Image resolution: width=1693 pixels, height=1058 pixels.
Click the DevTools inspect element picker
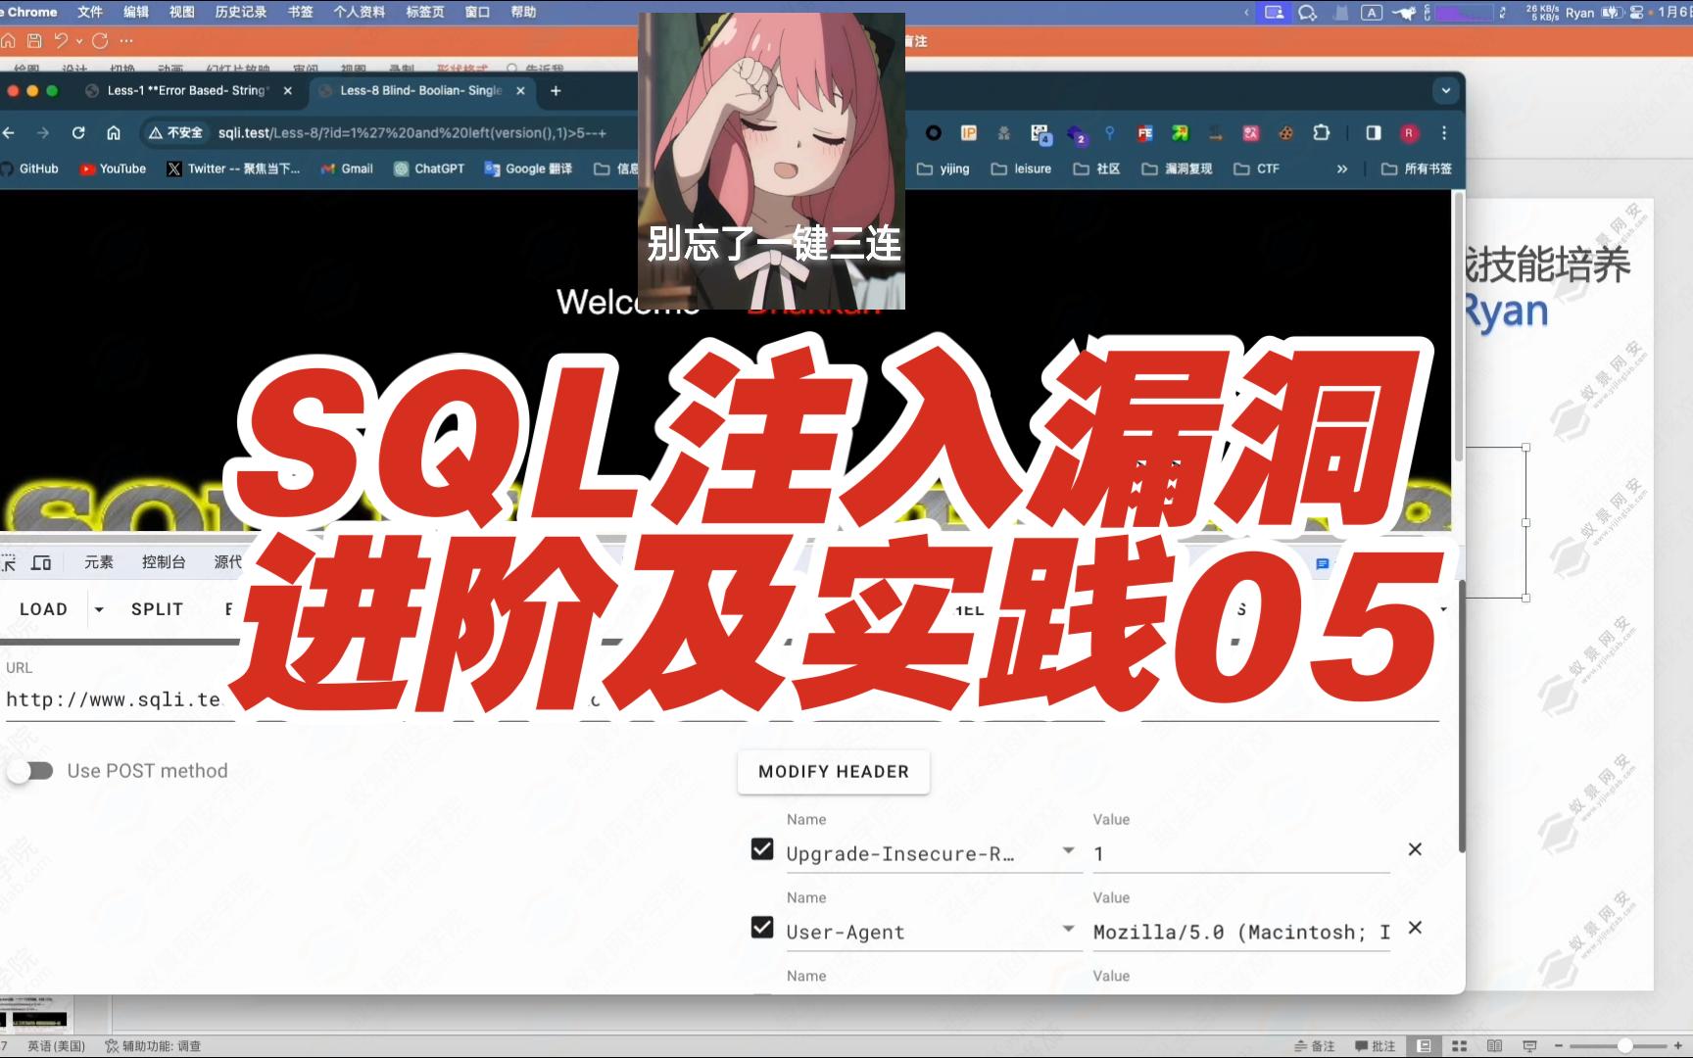8,562
